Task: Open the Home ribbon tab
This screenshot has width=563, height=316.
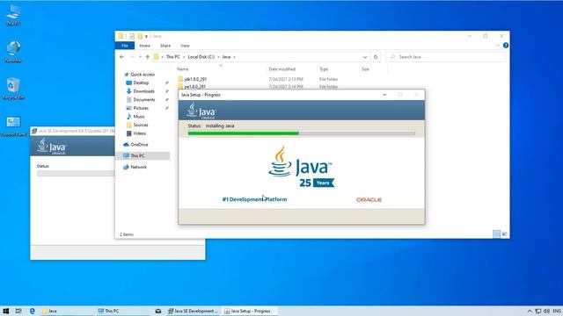Action: (144, 46)
